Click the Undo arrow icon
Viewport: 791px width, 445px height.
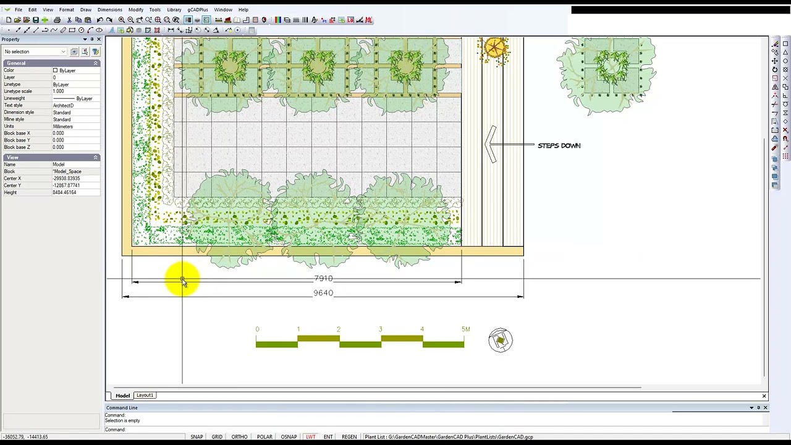point(100,20)
